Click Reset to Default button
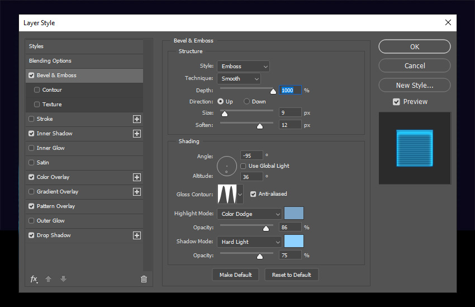 coord(291,275)
